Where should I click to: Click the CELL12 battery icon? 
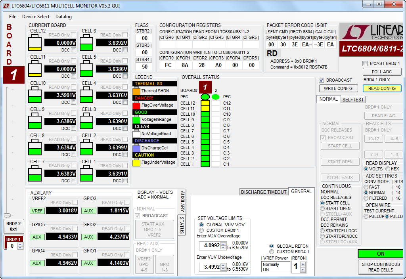point(35,42)
